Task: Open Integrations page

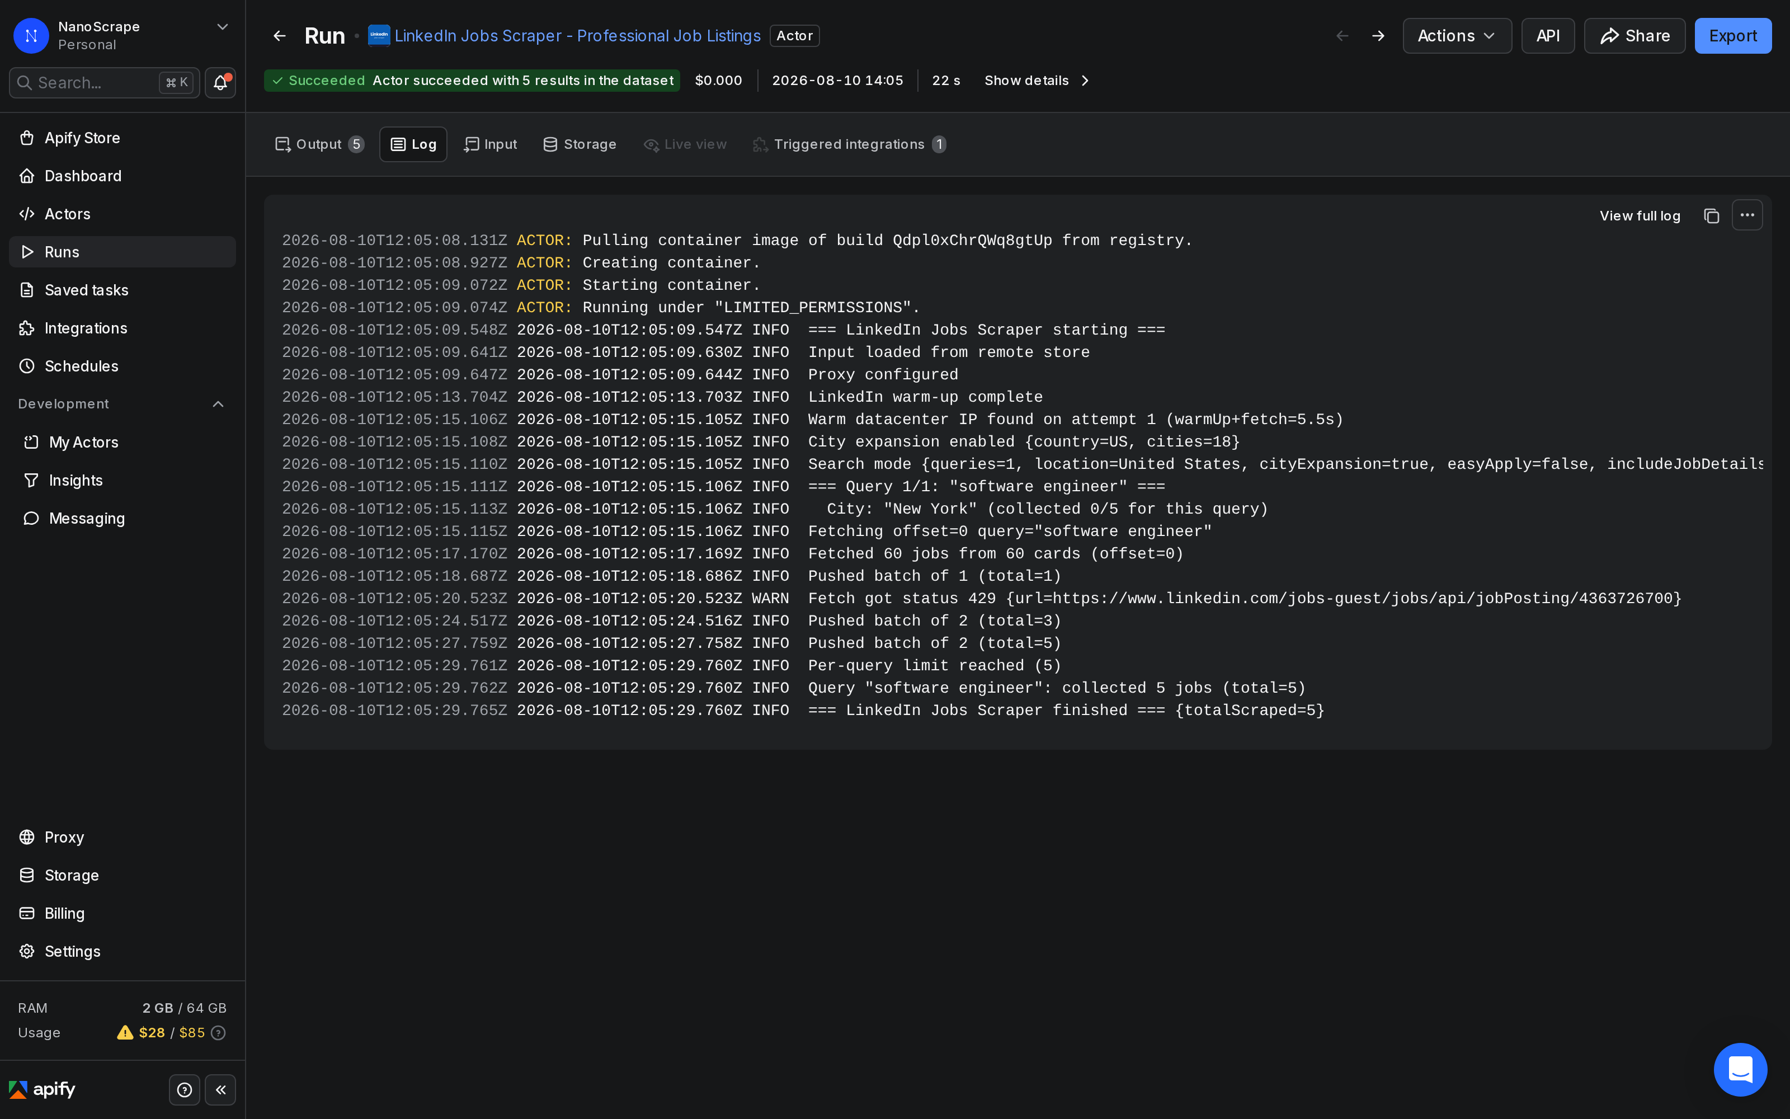Action: click(122, 328)
